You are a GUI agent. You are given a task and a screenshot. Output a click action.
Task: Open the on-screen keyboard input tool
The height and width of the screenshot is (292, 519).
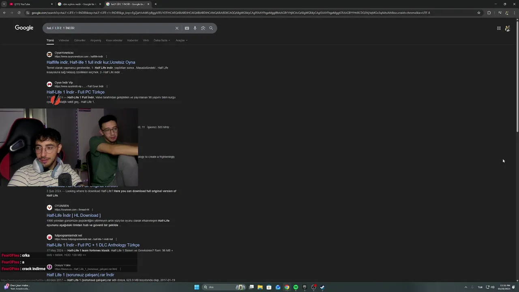[x=187, y=28]
